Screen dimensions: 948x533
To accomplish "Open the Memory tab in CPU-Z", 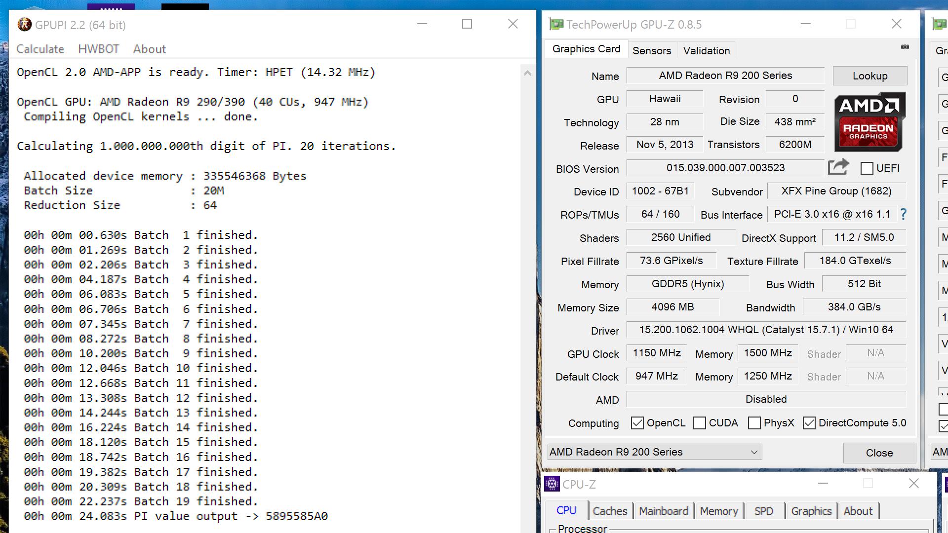I will [719, 511].
